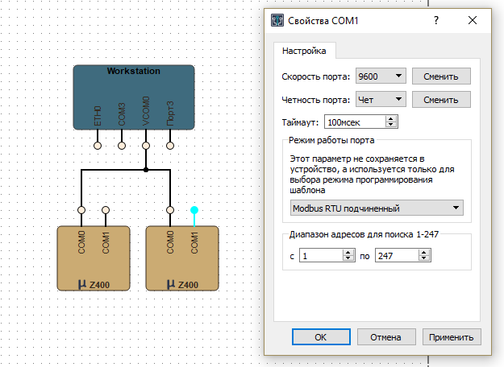Click the Отмена button
The height and width of the screenshot is (367, 504).
[x=386, y=336]
